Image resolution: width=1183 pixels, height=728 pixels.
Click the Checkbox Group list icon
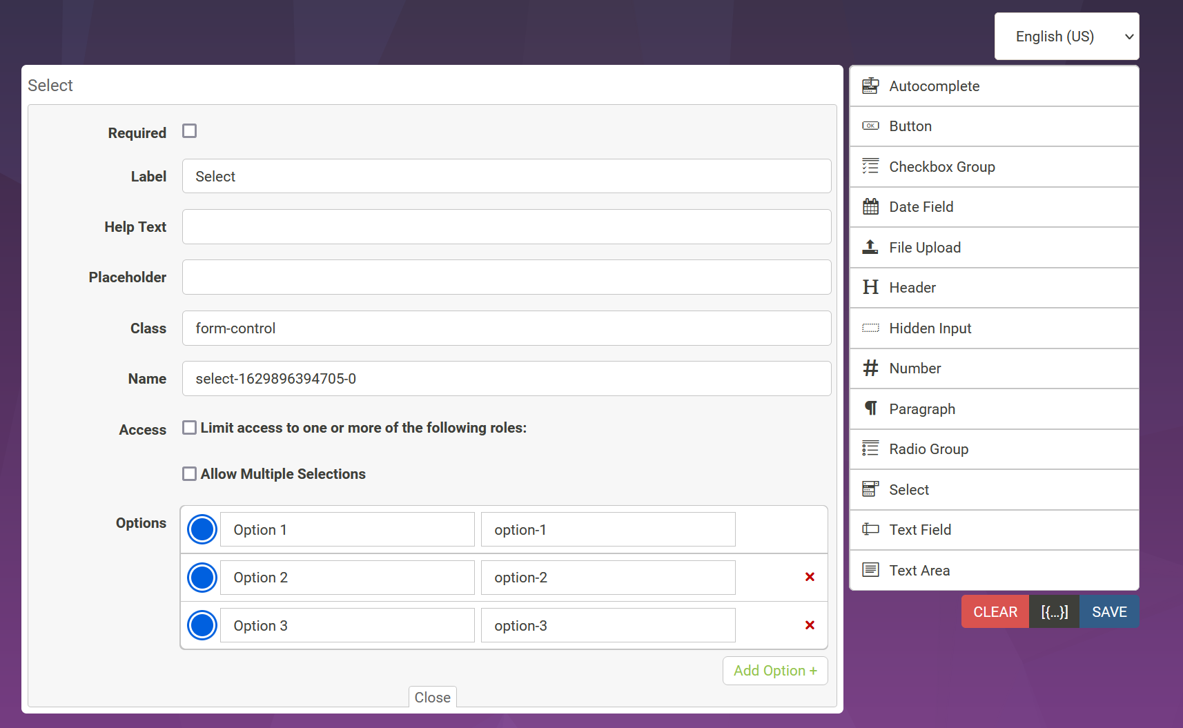[x=870, y=166]
